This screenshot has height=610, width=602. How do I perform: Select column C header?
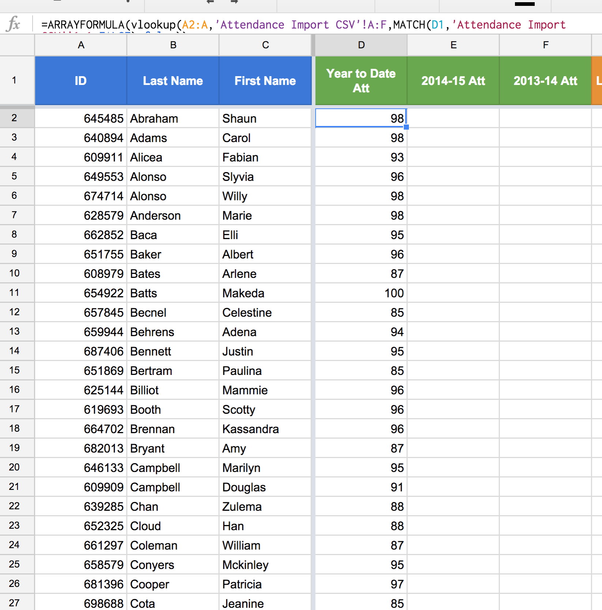pyautogui.click(x=265, y=45)
